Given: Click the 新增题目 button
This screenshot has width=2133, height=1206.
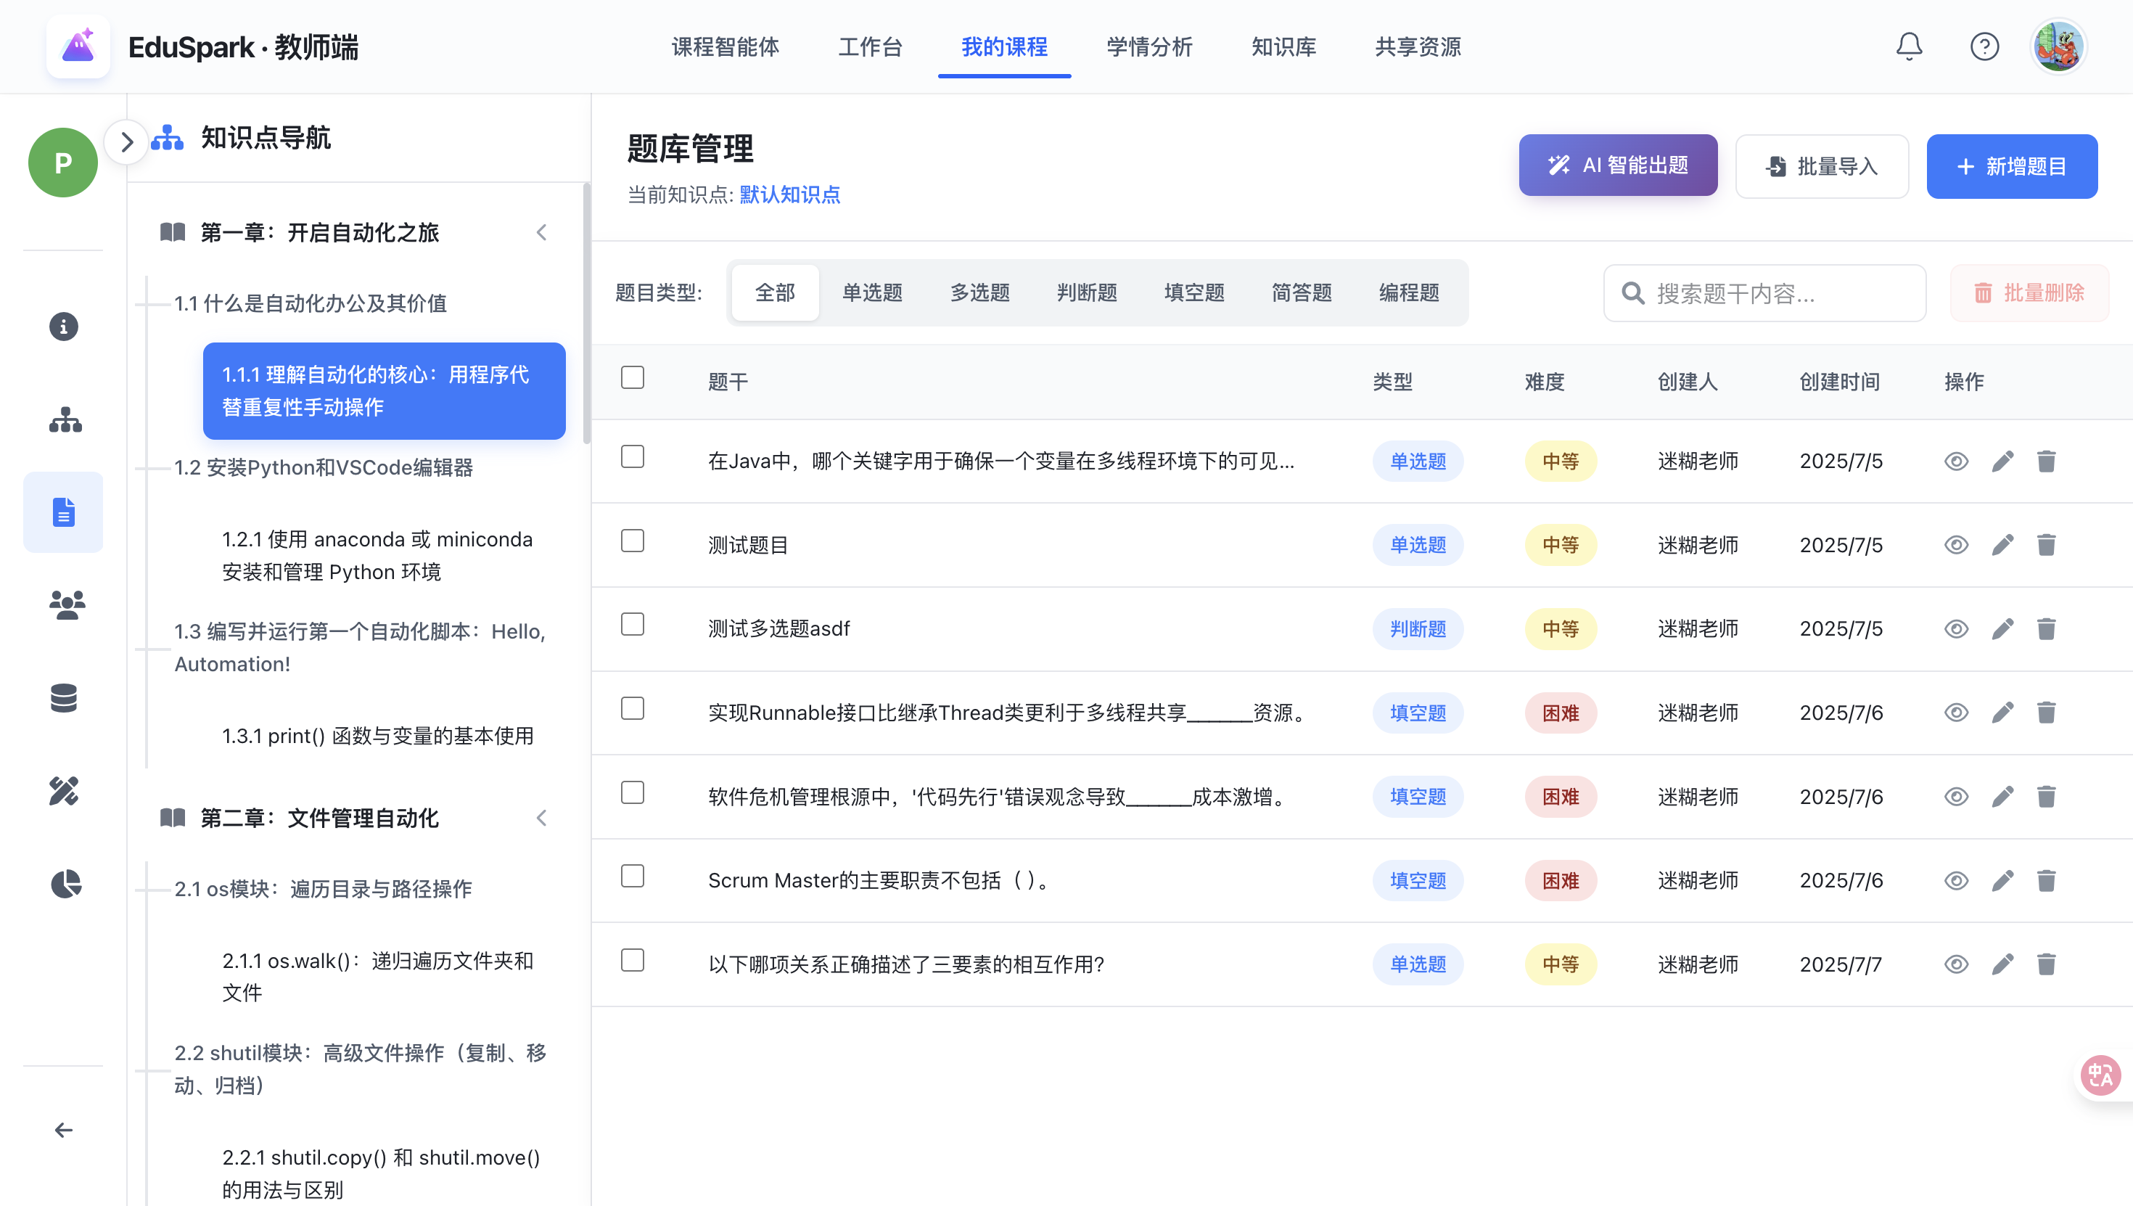Looking at the screenshot, I should [x=2011, y=166].
